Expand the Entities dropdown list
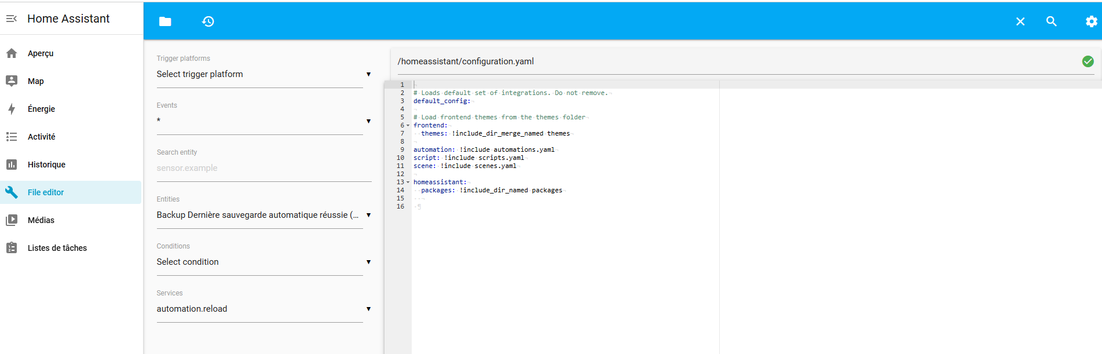 point(263,215)
